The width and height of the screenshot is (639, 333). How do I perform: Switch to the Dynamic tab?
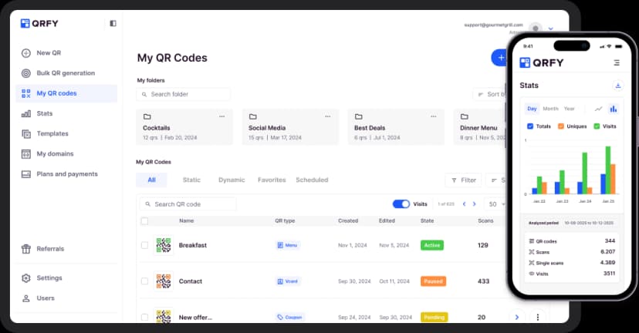(232, 180)
